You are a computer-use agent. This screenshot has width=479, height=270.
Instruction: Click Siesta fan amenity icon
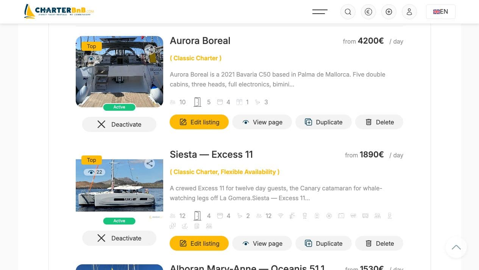(x=329, y=216)
